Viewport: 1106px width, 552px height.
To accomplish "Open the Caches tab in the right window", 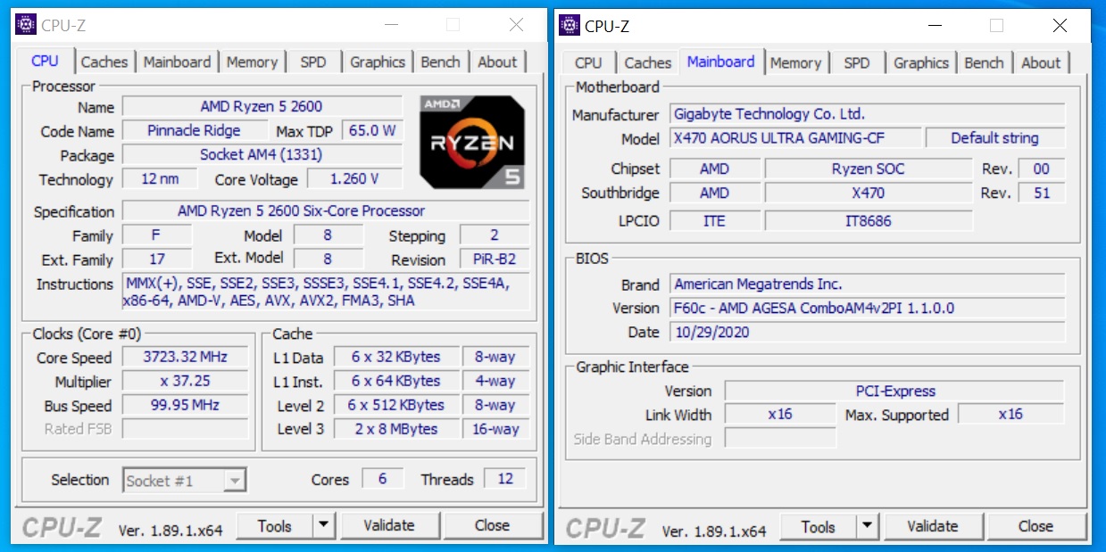I will click(648, 62).
